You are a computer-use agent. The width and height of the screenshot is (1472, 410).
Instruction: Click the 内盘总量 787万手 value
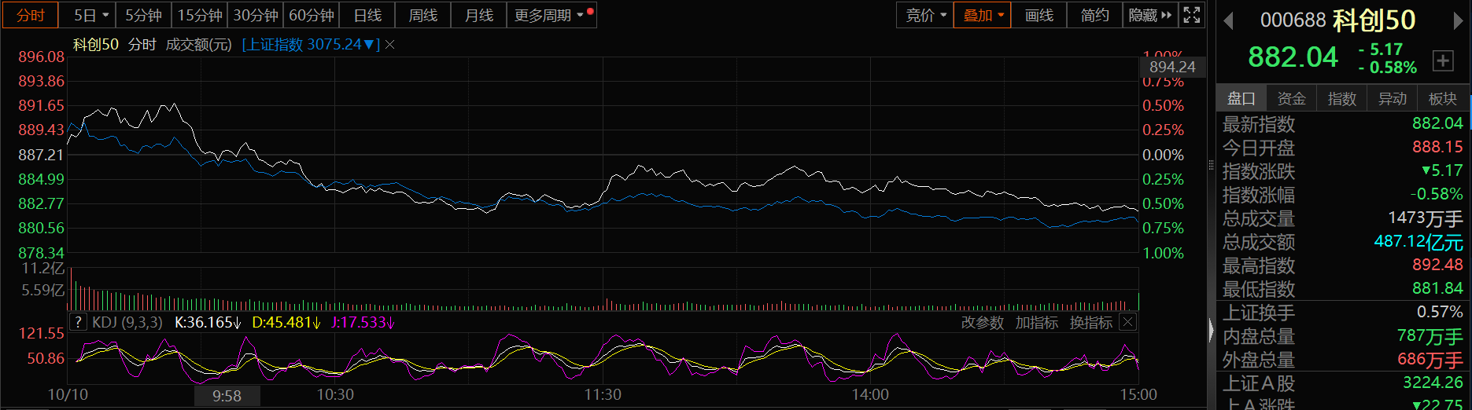click(1430, 336)
